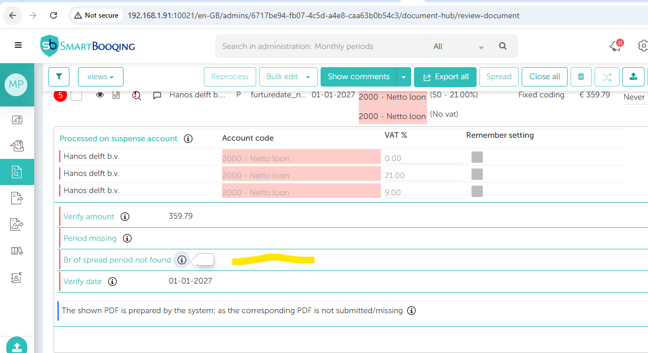Open the dashboard chart icon in sidebar
648x353 pixels.
[17, 120]
